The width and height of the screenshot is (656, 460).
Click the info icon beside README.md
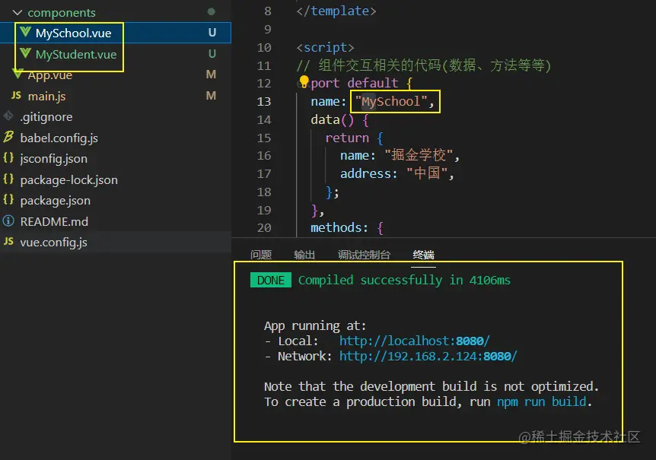pyautogui.click(x=8, y=220)
